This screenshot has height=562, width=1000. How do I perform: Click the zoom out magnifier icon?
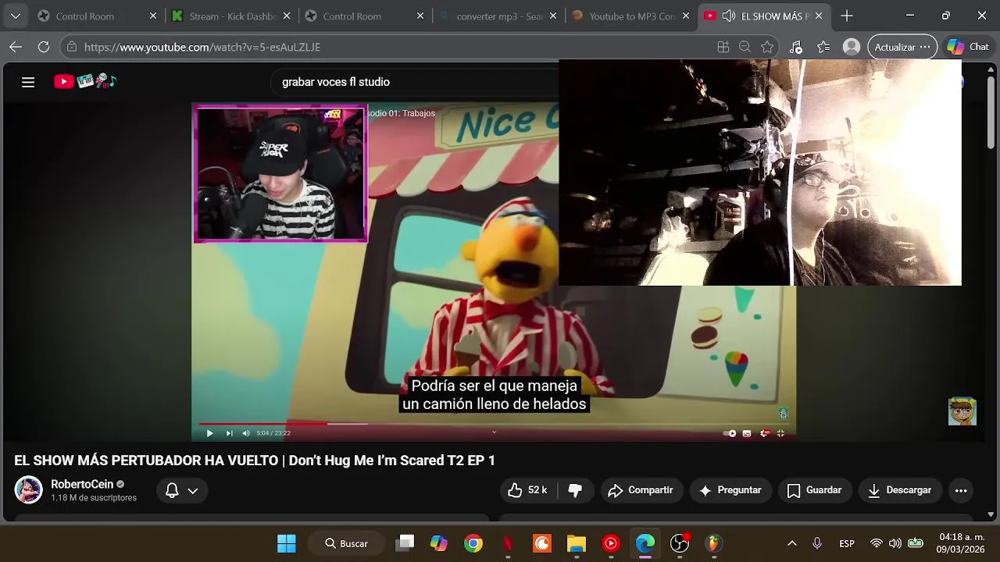coord(745,47)
